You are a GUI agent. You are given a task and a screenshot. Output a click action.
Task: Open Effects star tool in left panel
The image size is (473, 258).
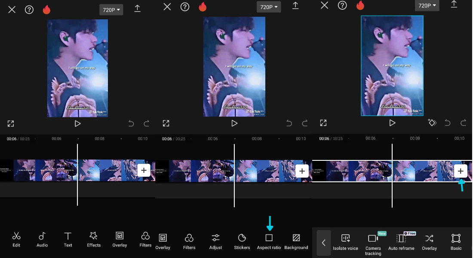pyautogui.click(x=93, y=239)
